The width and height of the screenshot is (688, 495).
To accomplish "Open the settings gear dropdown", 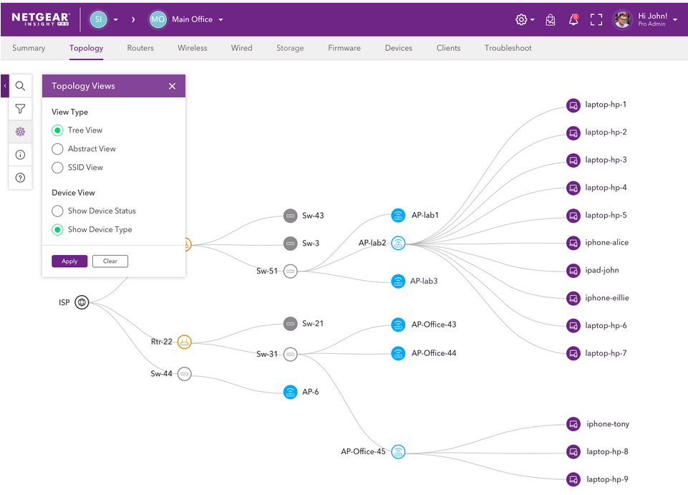I will tap(525, 20).
